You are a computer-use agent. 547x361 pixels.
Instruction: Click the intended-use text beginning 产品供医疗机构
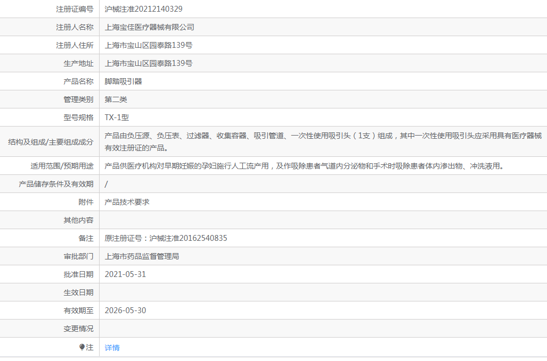[305, 166]
